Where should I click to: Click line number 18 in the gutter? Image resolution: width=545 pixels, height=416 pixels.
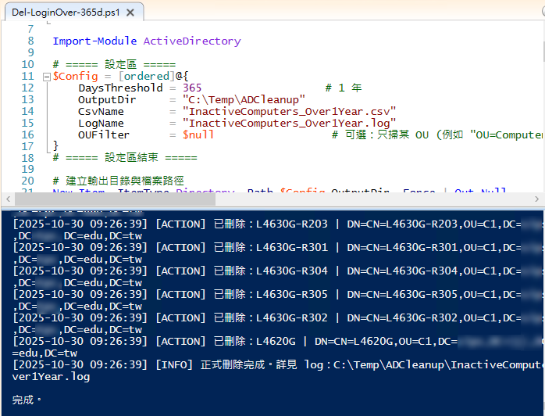point(30,158)
